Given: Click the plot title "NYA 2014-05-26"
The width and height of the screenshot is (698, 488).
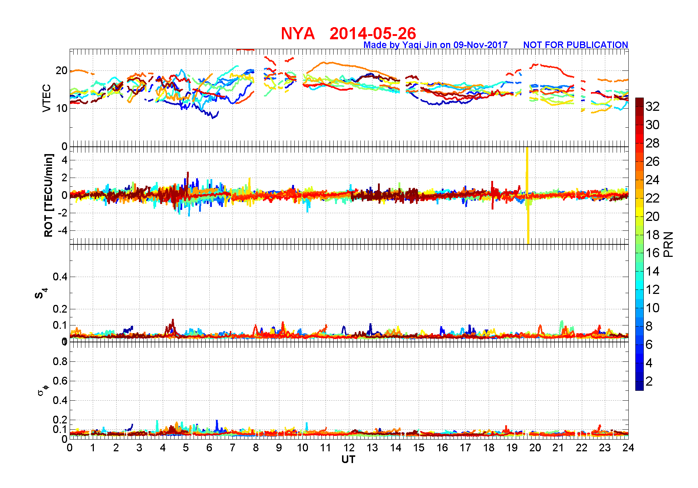Looking at the screenshot, I should pyautogui.click(x=348, y=33).
